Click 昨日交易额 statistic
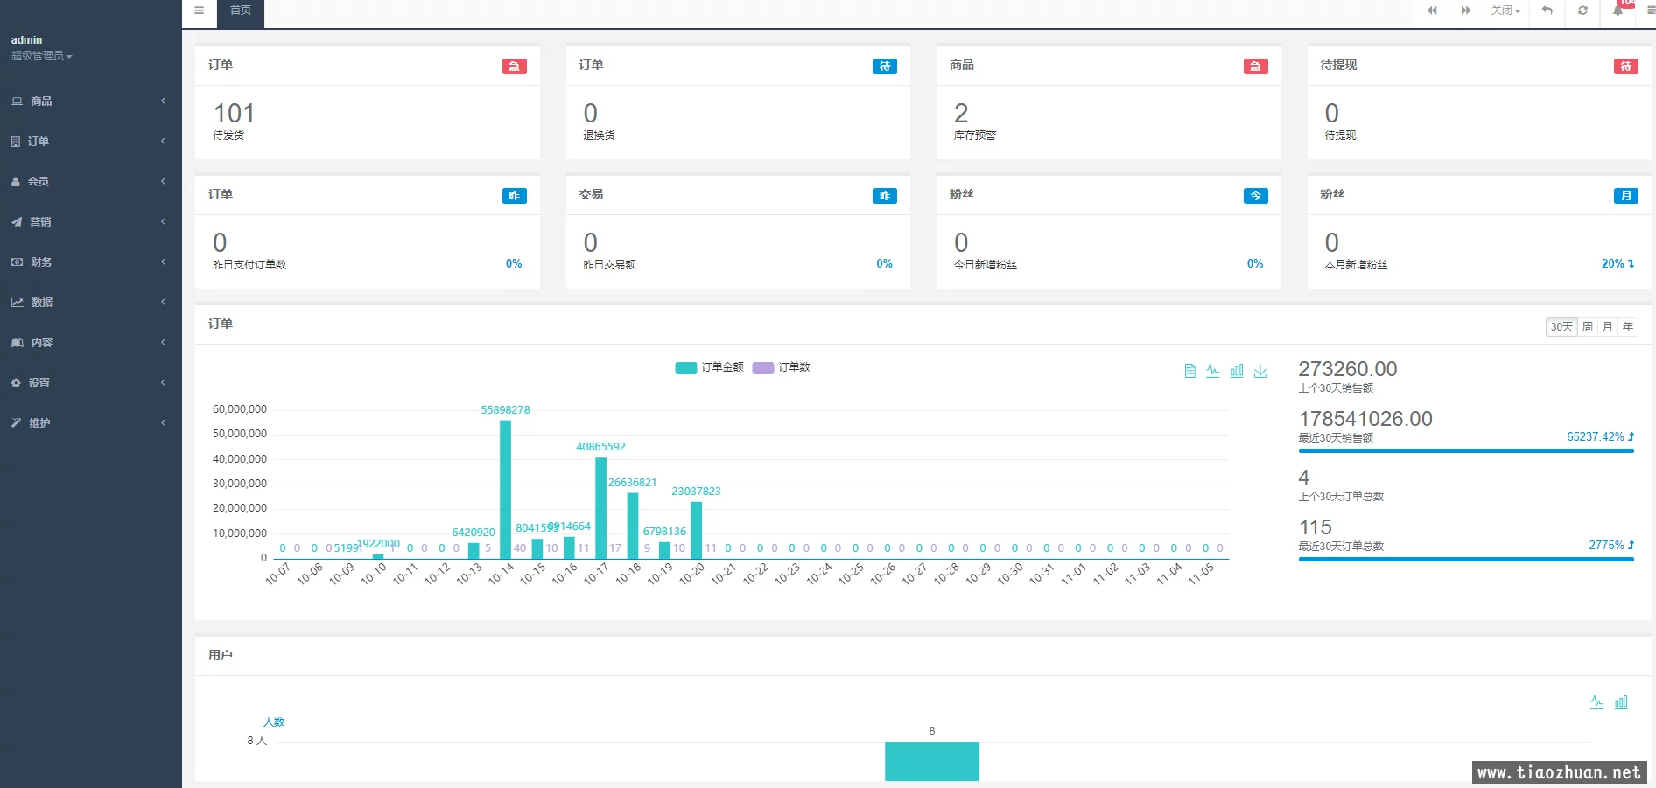Image resolution: width=1656 pixels, height=788 pixels. [609, 265]
